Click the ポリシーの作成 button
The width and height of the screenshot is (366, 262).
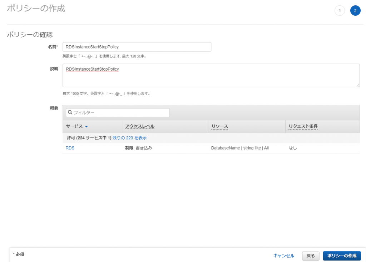coord(342,256)
